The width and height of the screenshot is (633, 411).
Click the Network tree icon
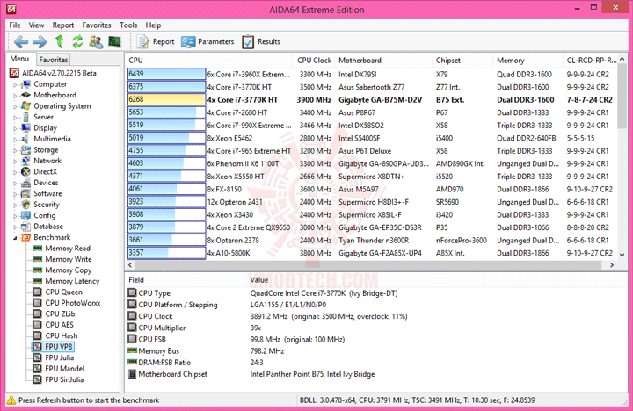(25, 161)
